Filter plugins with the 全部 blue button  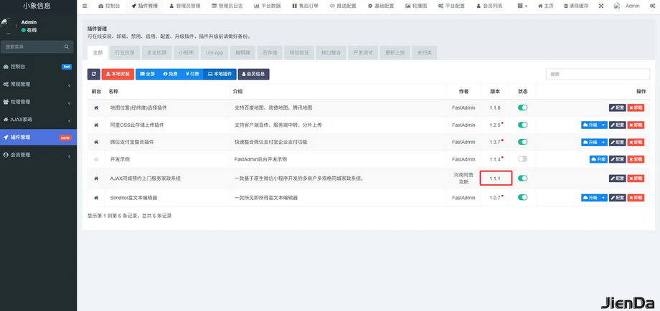pyautogui.click(x=147, y=74)
